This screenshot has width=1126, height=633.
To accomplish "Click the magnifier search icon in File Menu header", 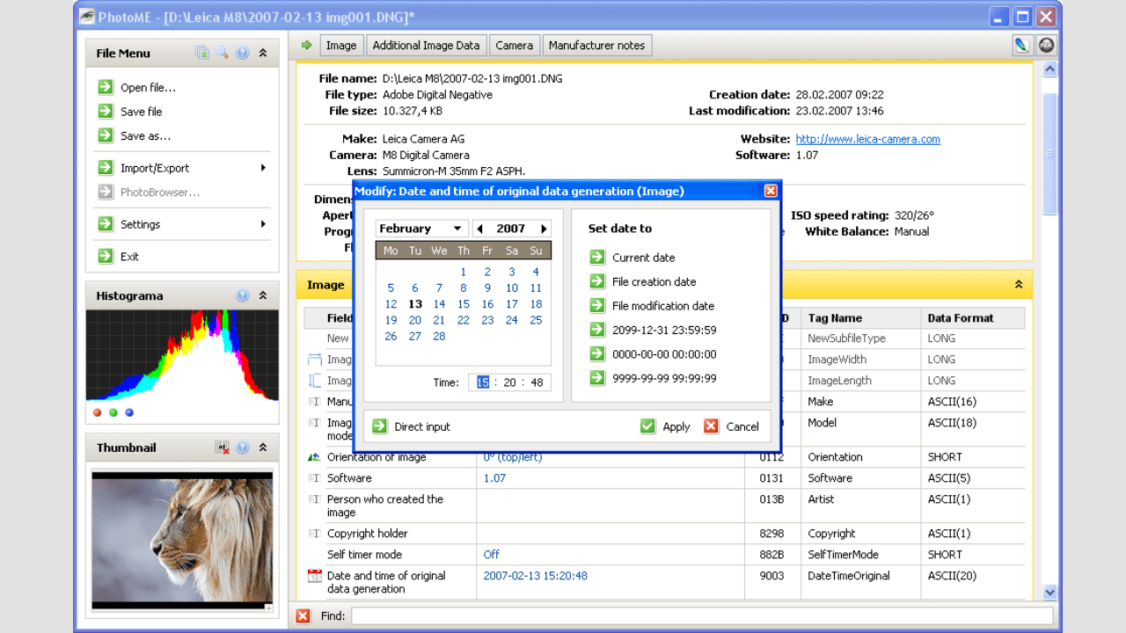I will (x=223, y=53).
